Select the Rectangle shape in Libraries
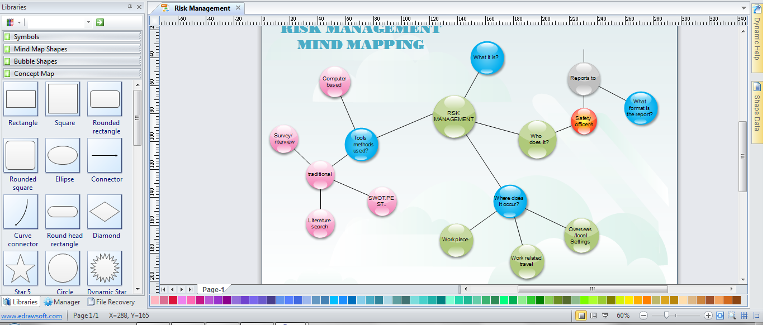This screenshot has width=767, height=325. pyautogui.click(x=21, y=99)
